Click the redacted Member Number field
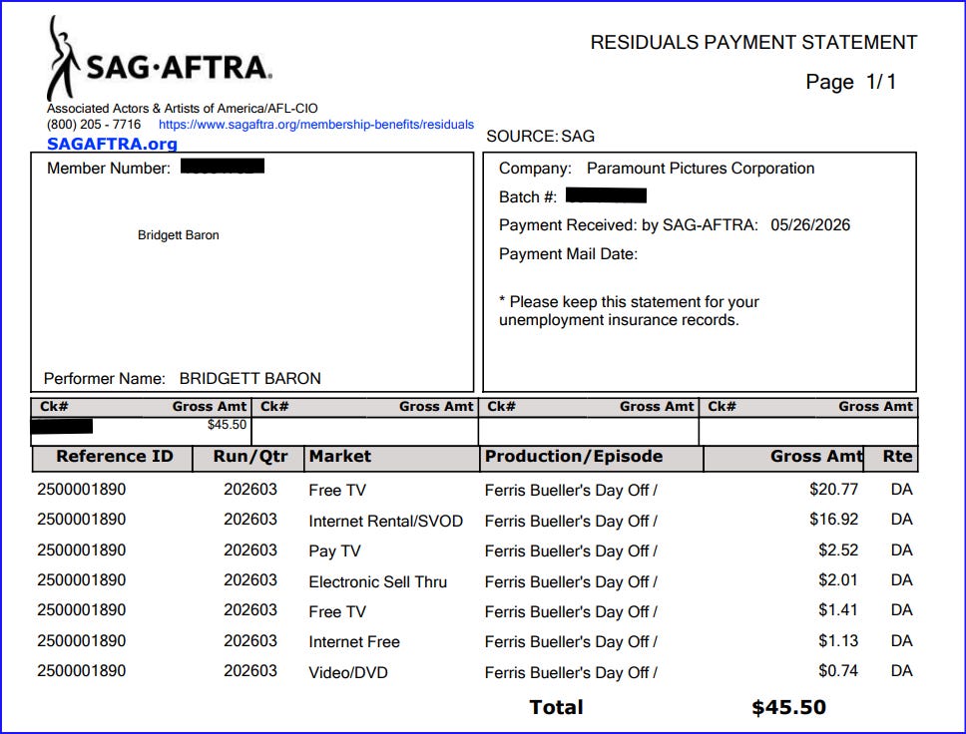Image resolution: width=966 pixels, height=734 pixels. click(x=223, y=166)
